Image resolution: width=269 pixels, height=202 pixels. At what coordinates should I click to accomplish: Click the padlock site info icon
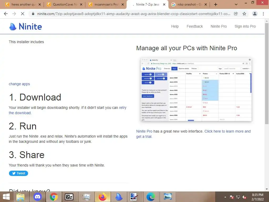pyautogui.click(x=33, y=14)
